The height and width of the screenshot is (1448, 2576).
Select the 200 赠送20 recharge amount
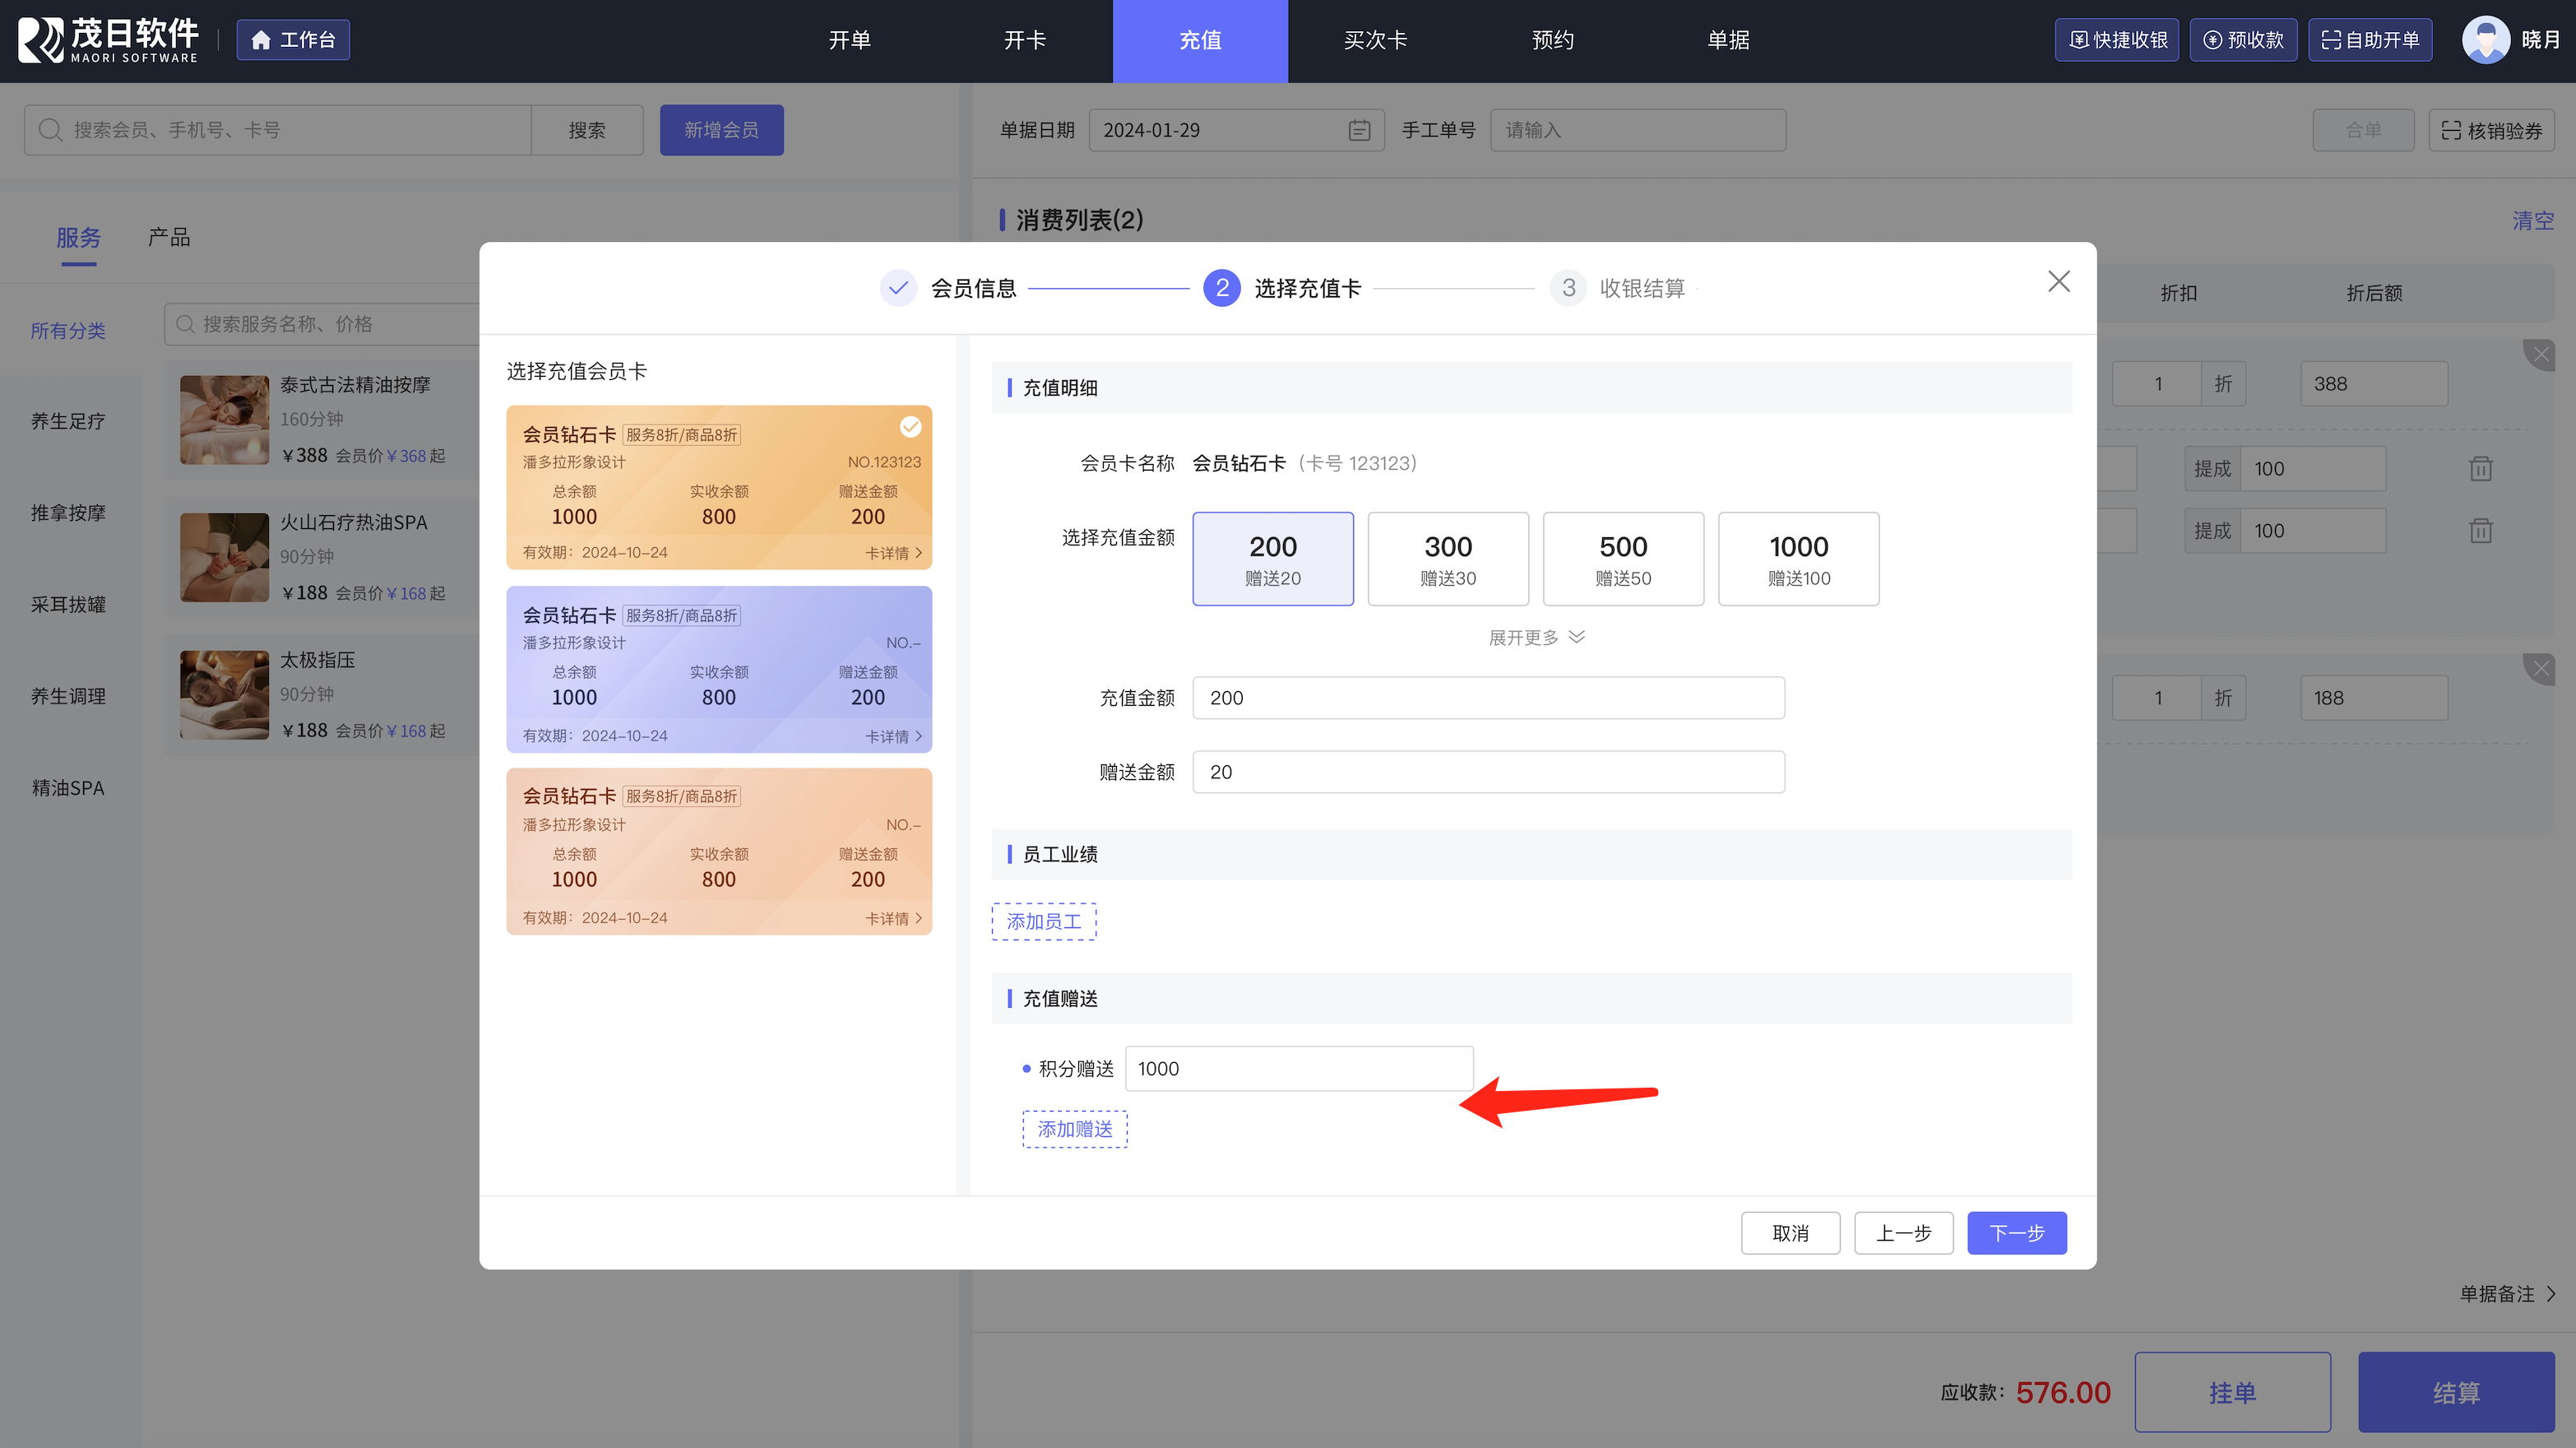1272,559
